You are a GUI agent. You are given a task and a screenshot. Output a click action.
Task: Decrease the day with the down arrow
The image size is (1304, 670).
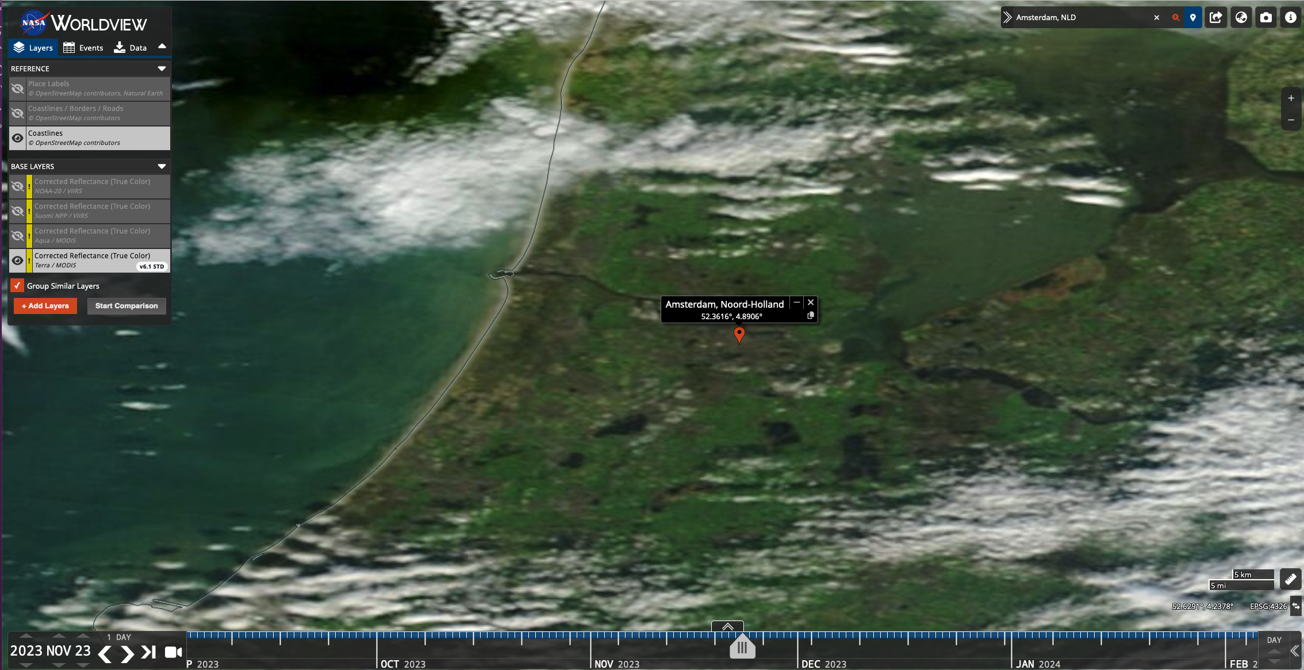coord(83,665)
